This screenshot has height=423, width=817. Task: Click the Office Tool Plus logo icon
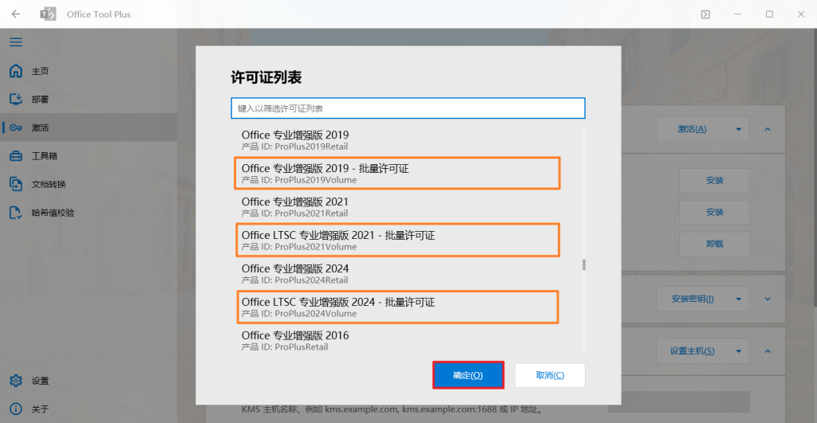[x=48, y=14]
